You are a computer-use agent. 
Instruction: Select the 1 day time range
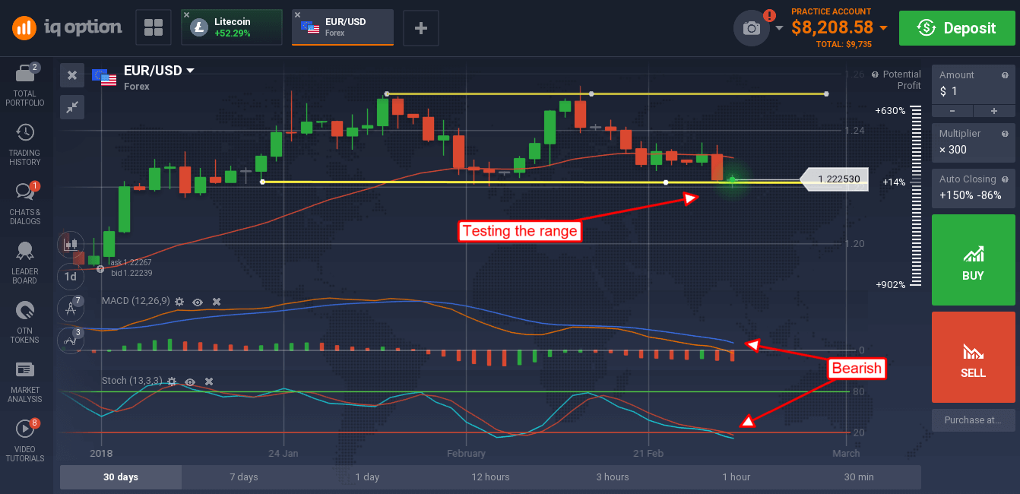(x=367, y=477)
